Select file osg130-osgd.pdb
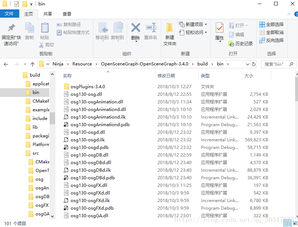The height and width of the screenshot is (227, 298). [89, 147]
